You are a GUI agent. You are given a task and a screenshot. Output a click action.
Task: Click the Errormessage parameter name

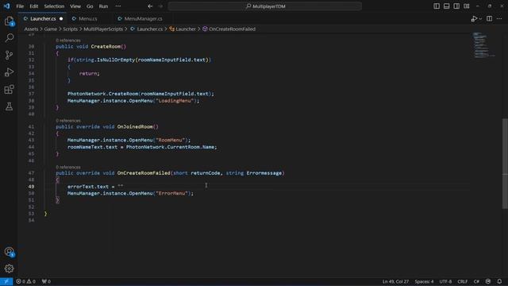pyautogui.click(x=264, y=173)
